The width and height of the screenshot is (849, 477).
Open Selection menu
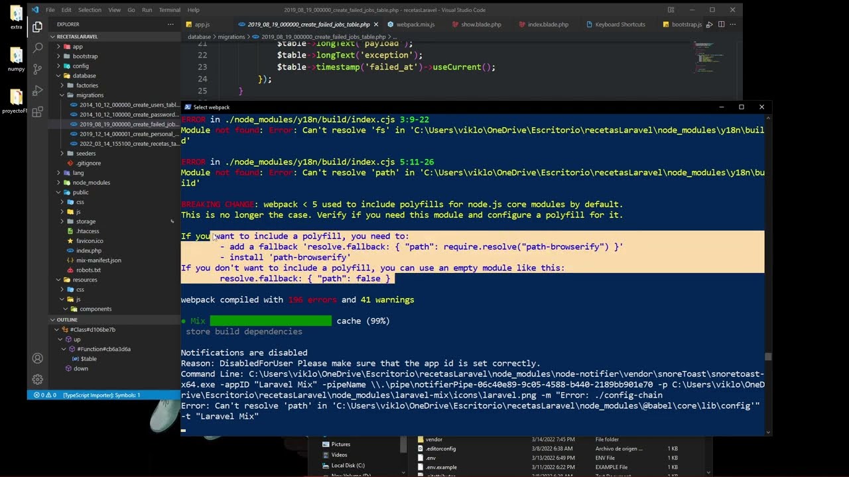click(90, 10)
